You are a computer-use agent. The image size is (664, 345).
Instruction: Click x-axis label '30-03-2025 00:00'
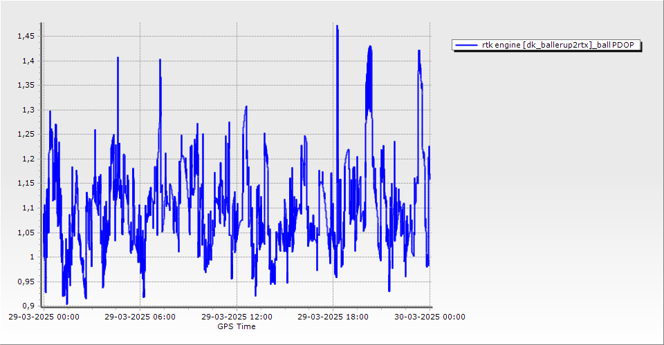pos(430,317)
